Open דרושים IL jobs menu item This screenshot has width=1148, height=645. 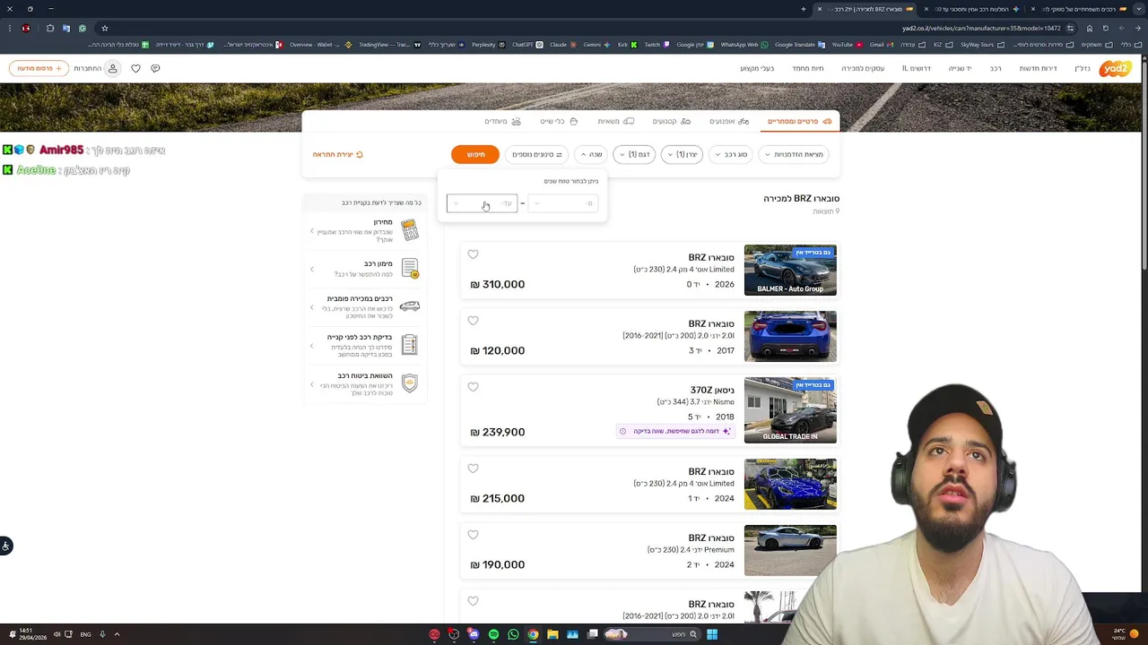click(x=916, y=68)
